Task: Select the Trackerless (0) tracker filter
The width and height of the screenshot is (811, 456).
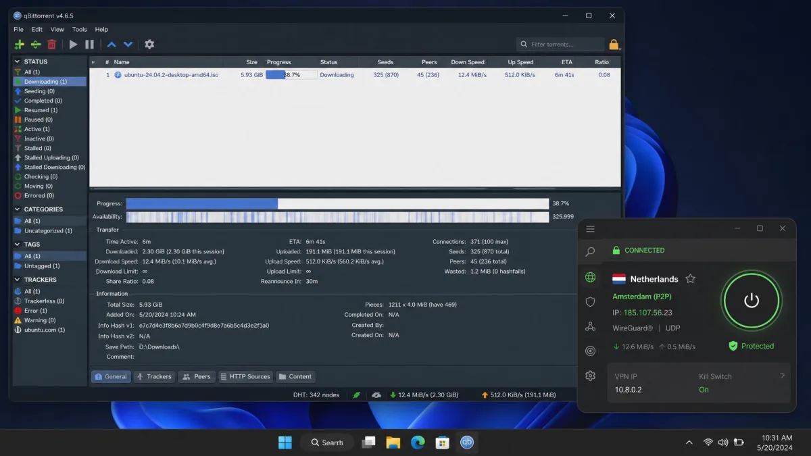Action: pos(49,301)
